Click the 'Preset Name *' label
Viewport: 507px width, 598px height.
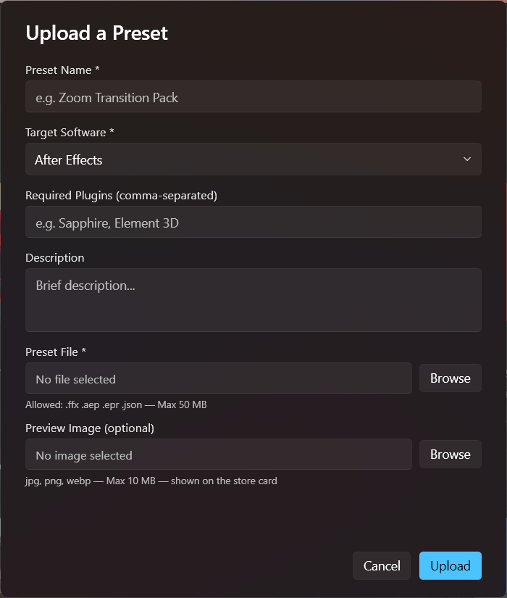tap(62, 70)
